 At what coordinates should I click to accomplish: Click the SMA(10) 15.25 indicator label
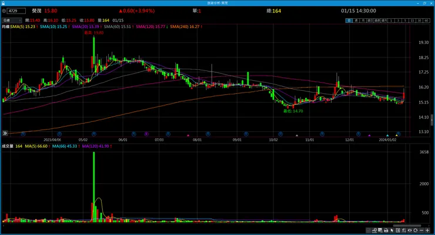[53, 26]
